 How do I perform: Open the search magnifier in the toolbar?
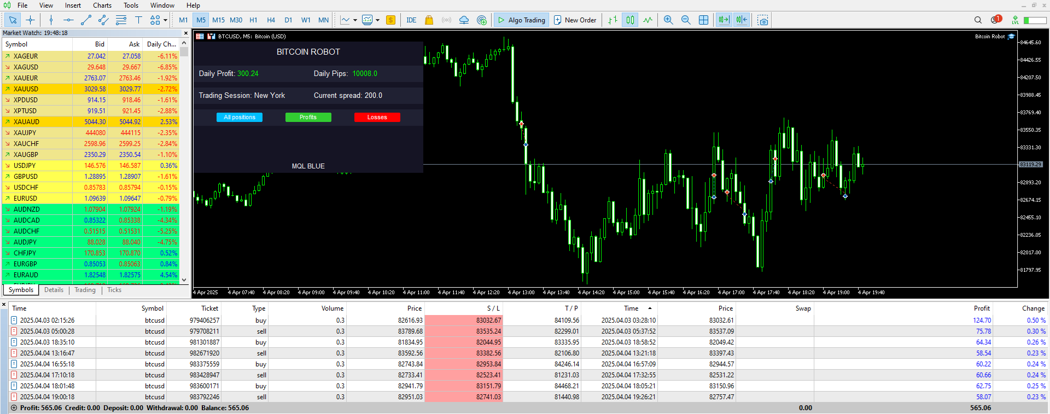[x=978, y=20]
